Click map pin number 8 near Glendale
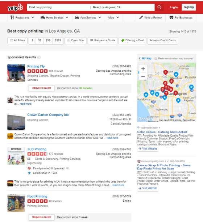The image size is (203, 222). (171, 81)
